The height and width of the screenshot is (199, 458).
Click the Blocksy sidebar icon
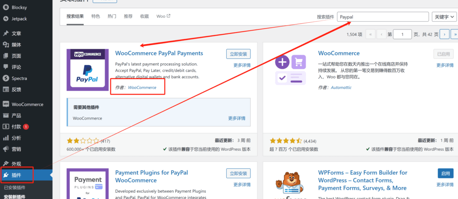pyautogui.click(x=5, y=8)
